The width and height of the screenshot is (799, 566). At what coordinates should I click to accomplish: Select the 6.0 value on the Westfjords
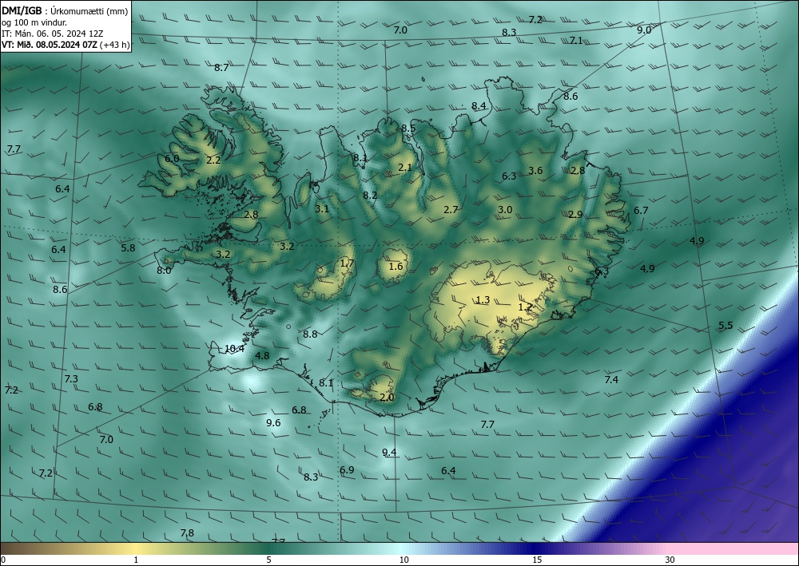click(172, 158)
